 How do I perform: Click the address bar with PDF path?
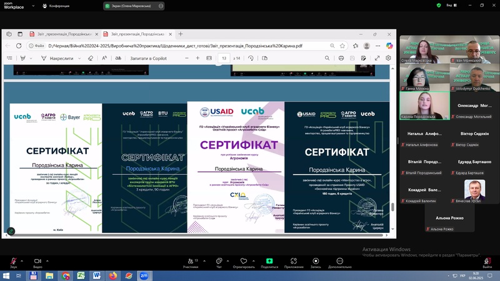tap(188, 46)
